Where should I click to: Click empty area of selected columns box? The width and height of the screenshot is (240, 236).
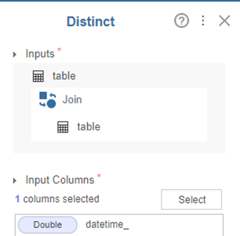(175, 225)
